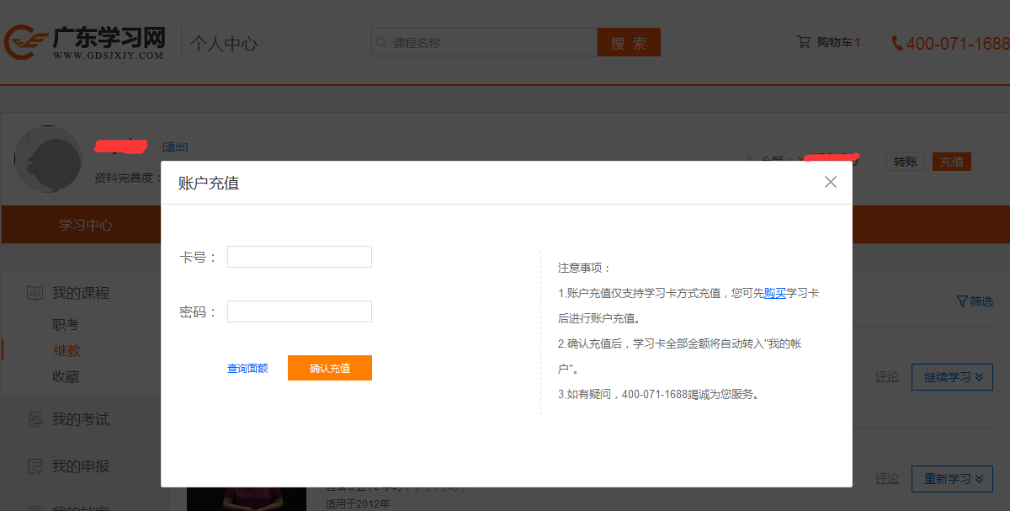Click the 我的课程 book icon

[x=35, y=293]
